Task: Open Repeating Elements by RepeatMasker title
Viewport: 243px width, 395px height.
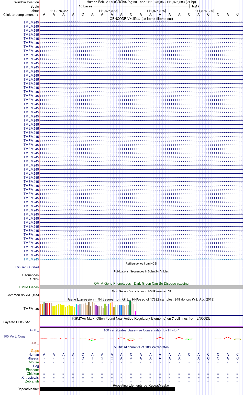Action: click(x=141, y=385)
